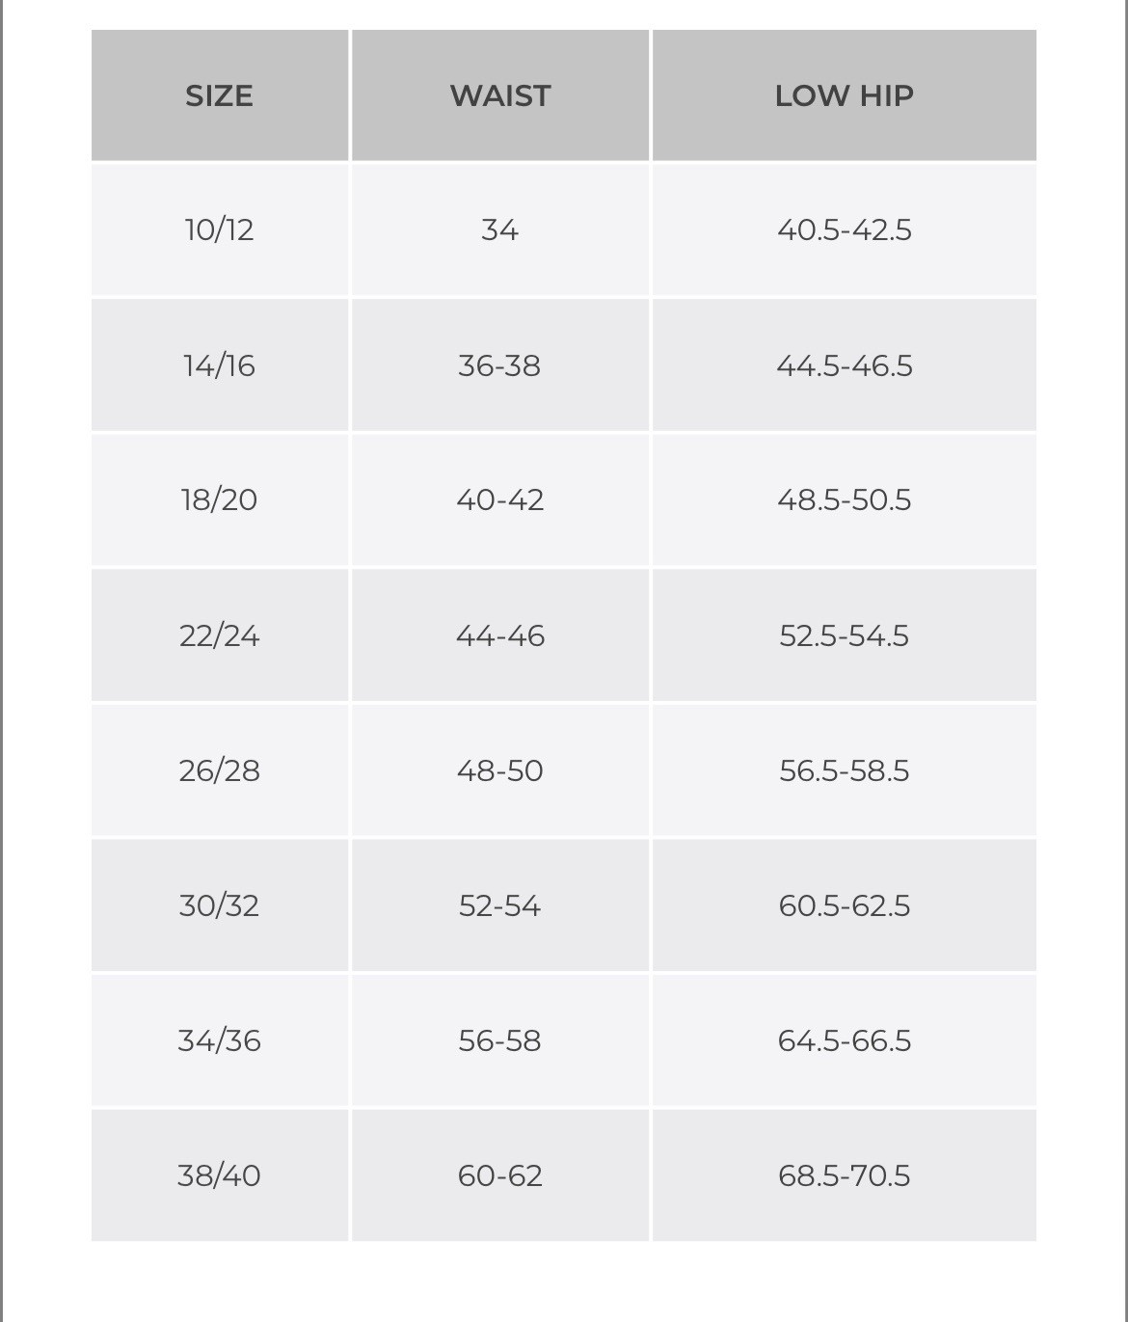Click the SIZE column header
This screenshot has height=1322, width=1128.
[220, 95]
